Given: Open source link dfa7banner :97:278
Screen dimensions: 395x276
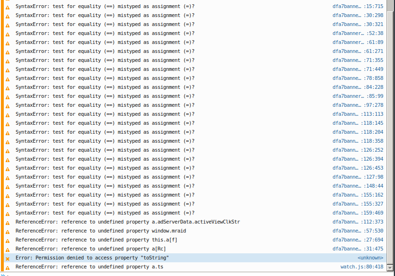Looking at the screenshot, I should click(358, 105).
